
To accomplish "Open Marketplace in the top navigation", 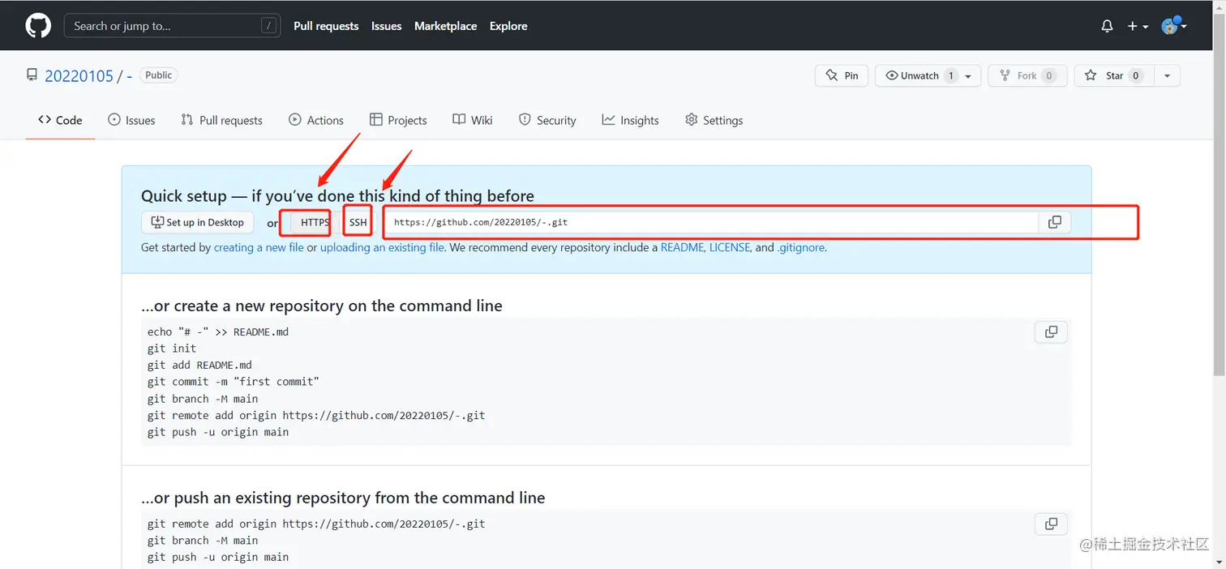I will (445, 26).
